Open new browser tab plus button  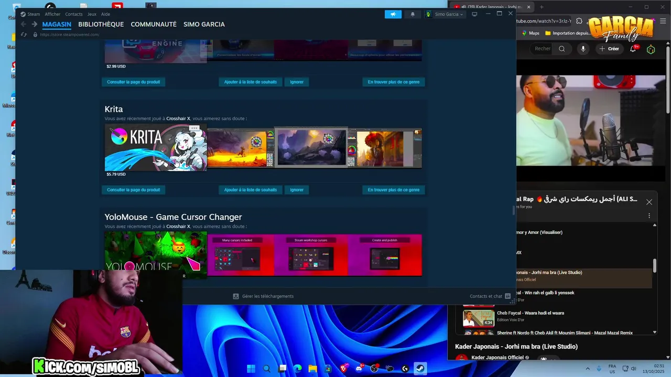542,7
